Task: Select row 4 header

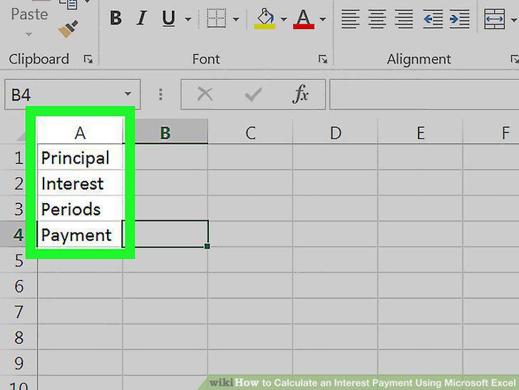Action: (19, 235)
